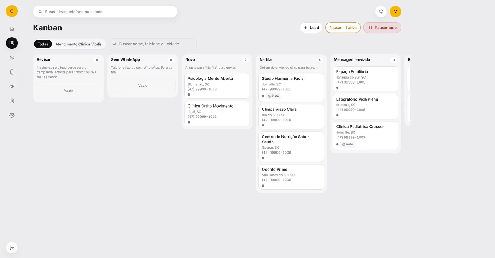Select the Kanban board sidebar icon
This screenshot has width=495, height=258.
click(12, 43)
